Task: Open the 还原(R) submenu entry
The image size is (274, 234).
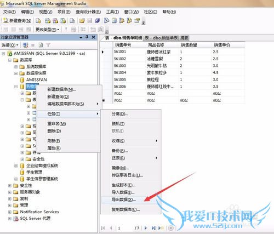Action: [130, 158]
